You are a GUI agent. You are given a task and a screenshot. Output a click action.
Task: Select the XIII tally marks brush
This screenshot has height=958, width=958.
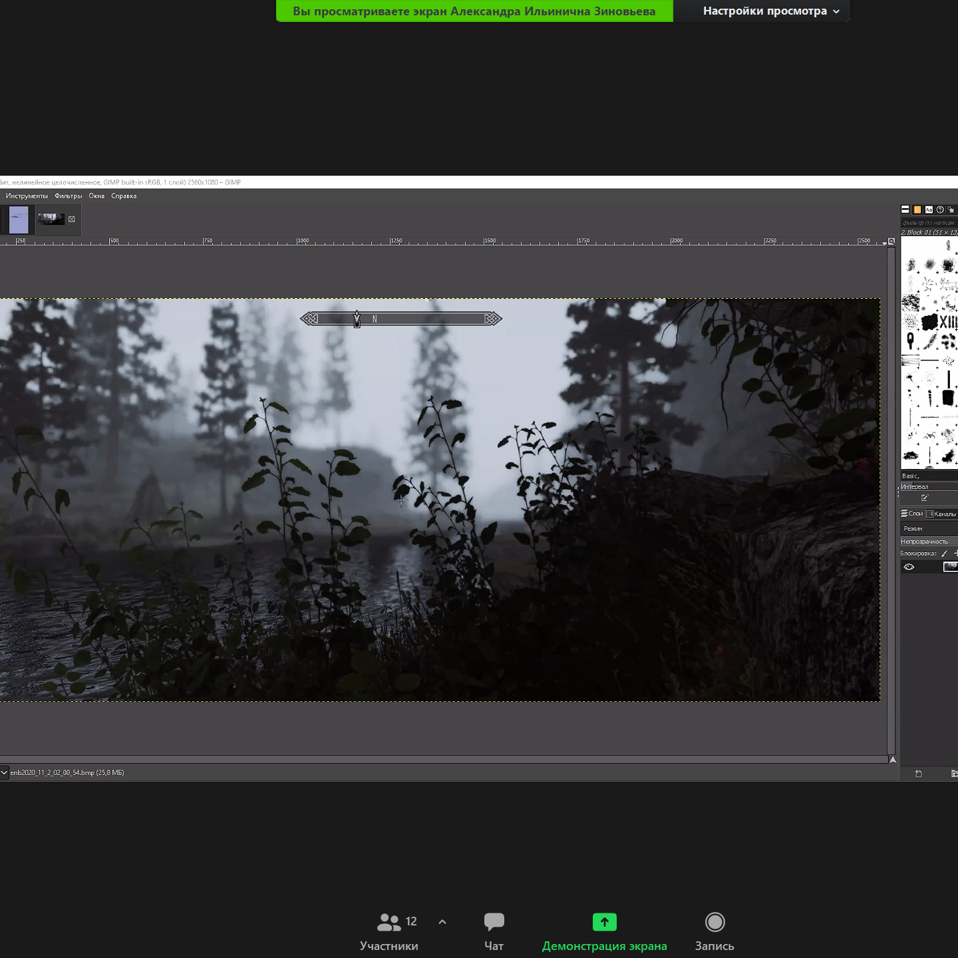point(949,322)
